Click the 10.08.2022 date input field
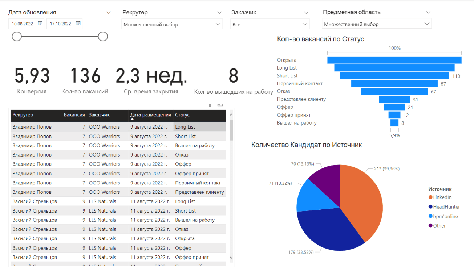 [23, 23]
